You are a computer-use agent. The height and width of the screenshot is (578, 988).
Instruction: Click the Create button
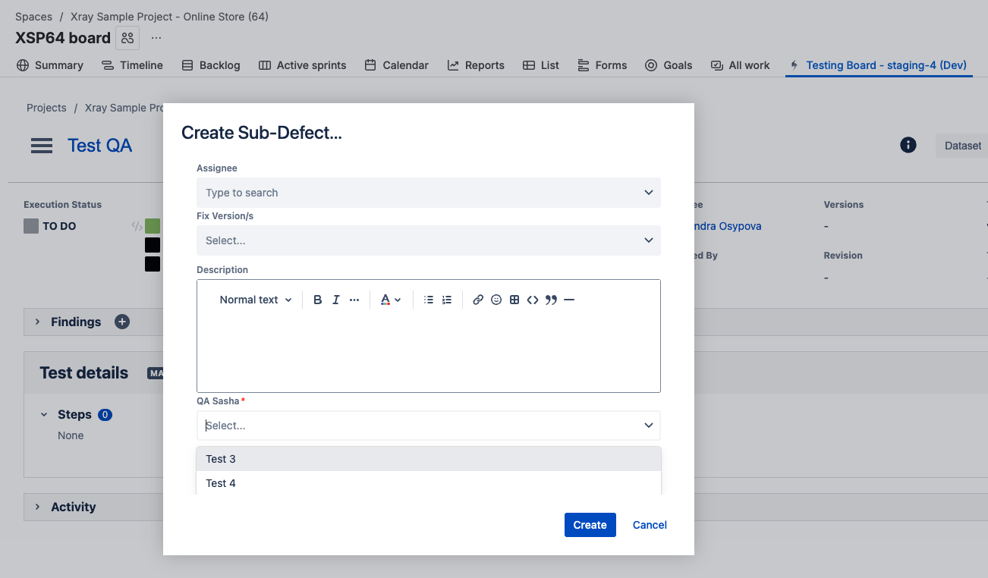590,525
